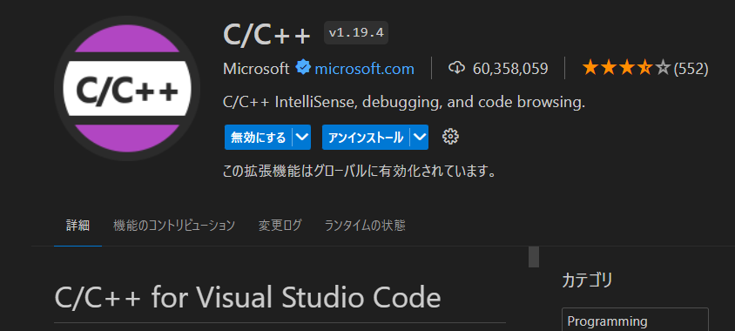Click the 60,358,059 install count text
This screenshot has height=331, width=735.
pyautogui.click(x=510, y=69)
